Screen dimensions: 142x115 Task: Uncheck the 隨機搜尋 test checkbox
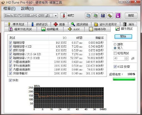click(x=10, y=43)
